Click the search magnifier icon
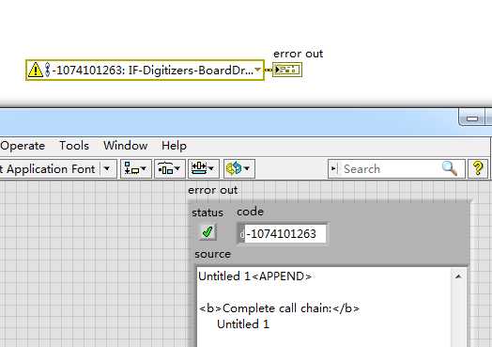This screenshot has width=492, height=347. click(x=450, y=168)
